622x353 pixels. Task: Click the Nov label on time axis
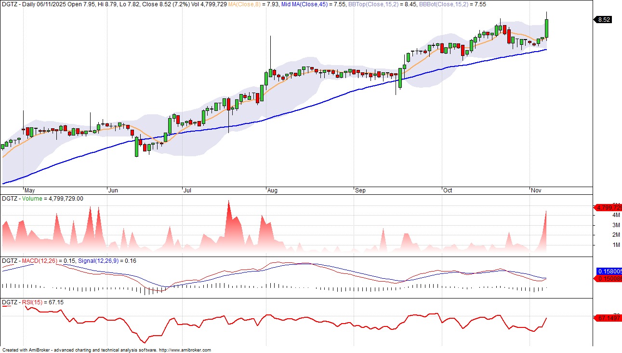[535, 190]
